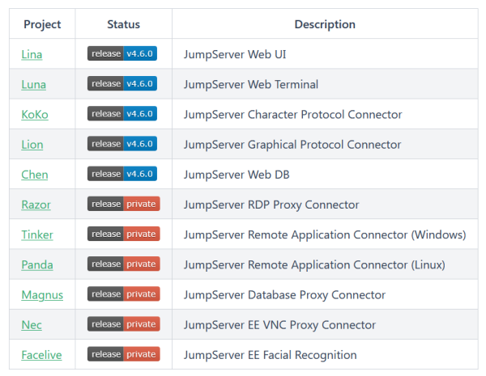The height and width of the screenshot is (376, 486).
Task: Click the release private badge for Facelive
Action: point(124,353)
